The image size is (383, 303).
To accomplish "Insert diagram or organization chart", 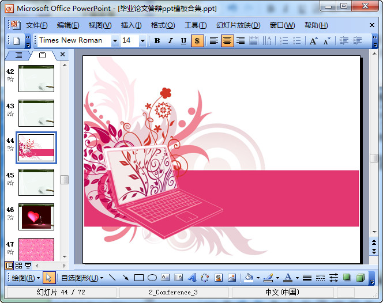I will point(205,278).
